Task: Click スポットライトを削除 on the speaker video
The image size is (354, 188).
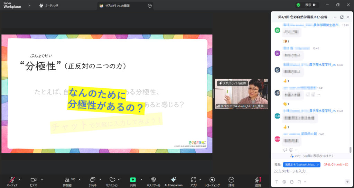Action: coord(232,83)
